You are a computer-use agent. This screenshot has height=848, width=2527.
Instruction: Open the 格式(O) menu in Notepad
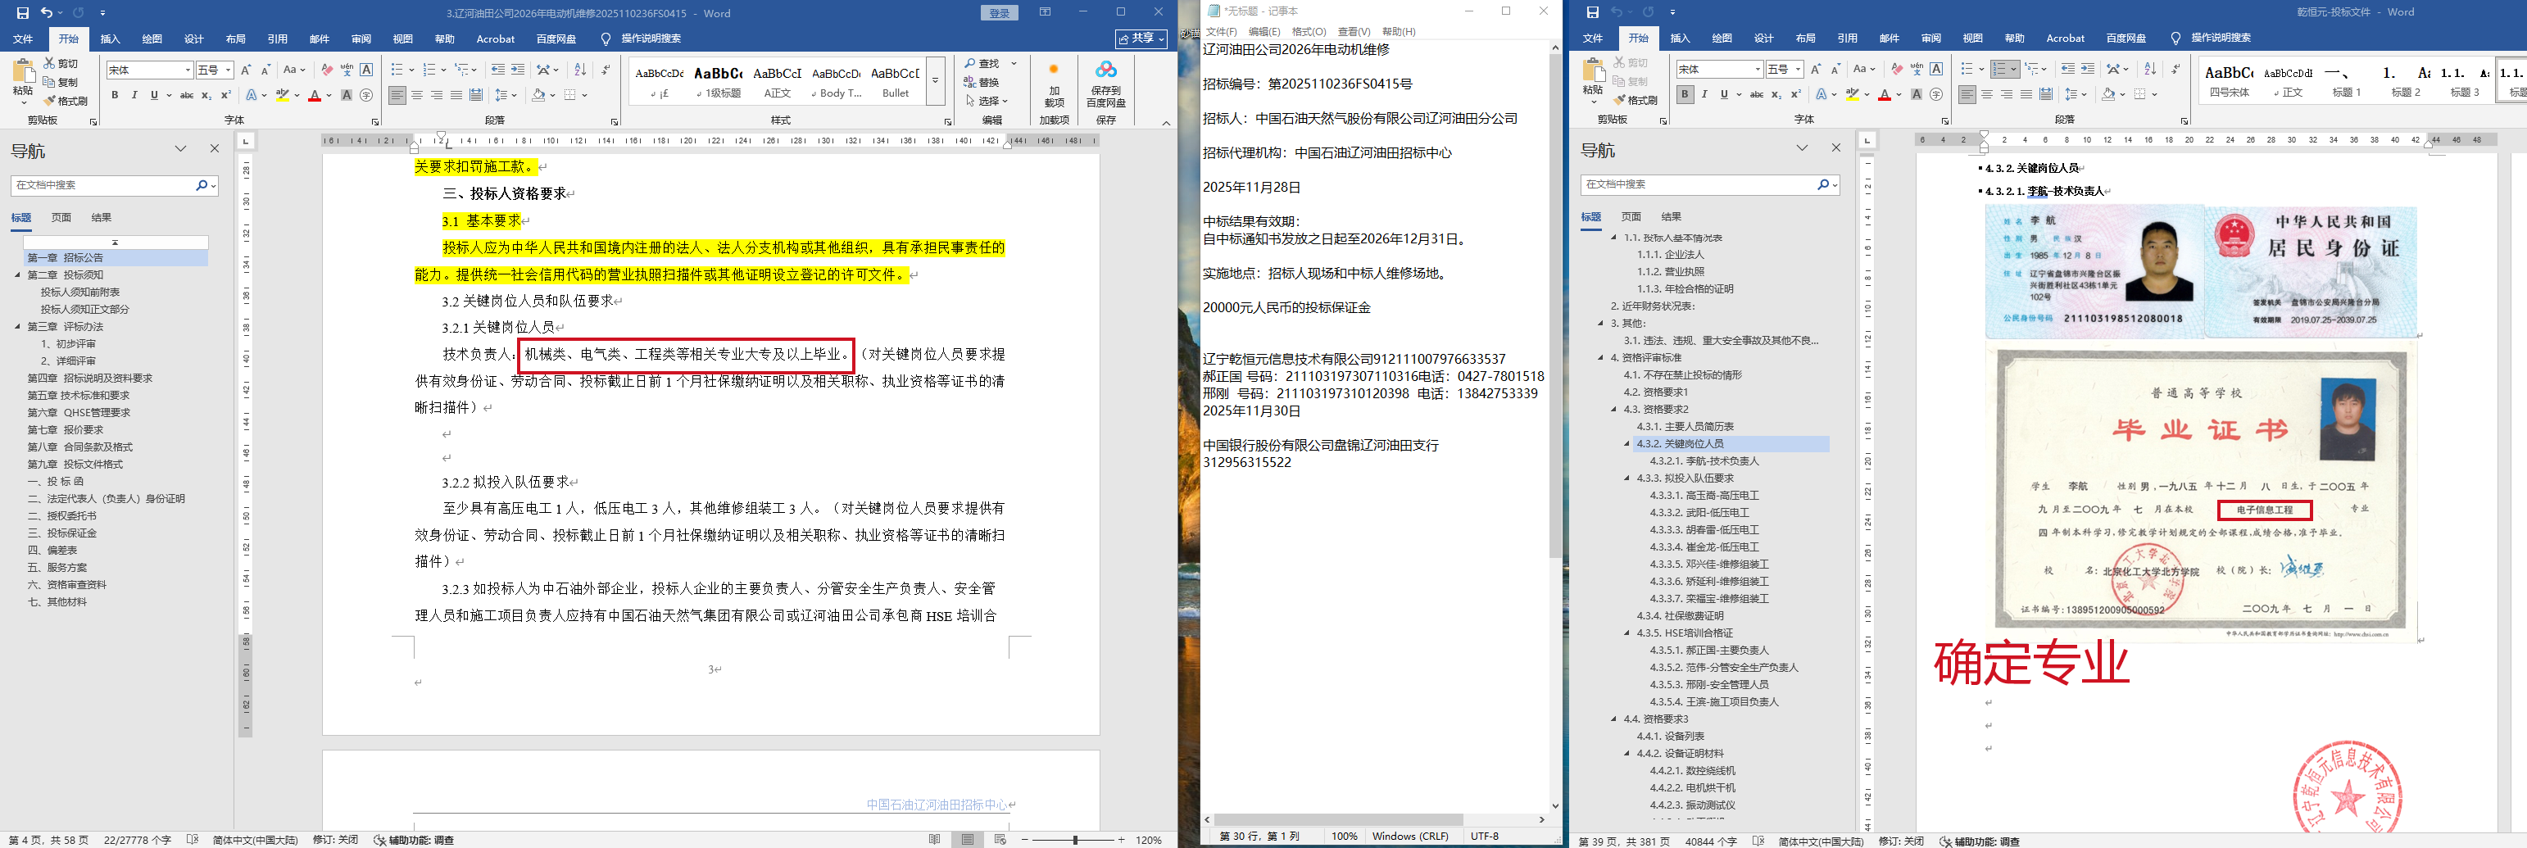coord(1309,31)
